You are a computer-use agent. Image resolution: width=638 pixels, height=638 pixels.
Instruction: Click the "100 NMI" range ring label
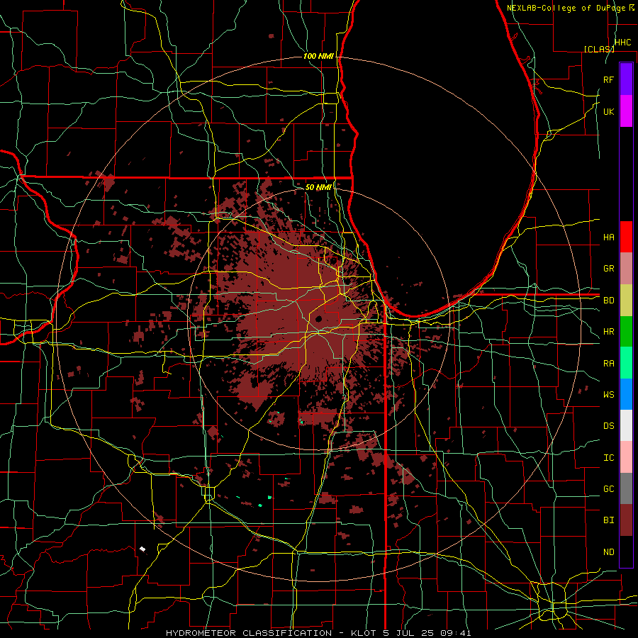point(318,56)
